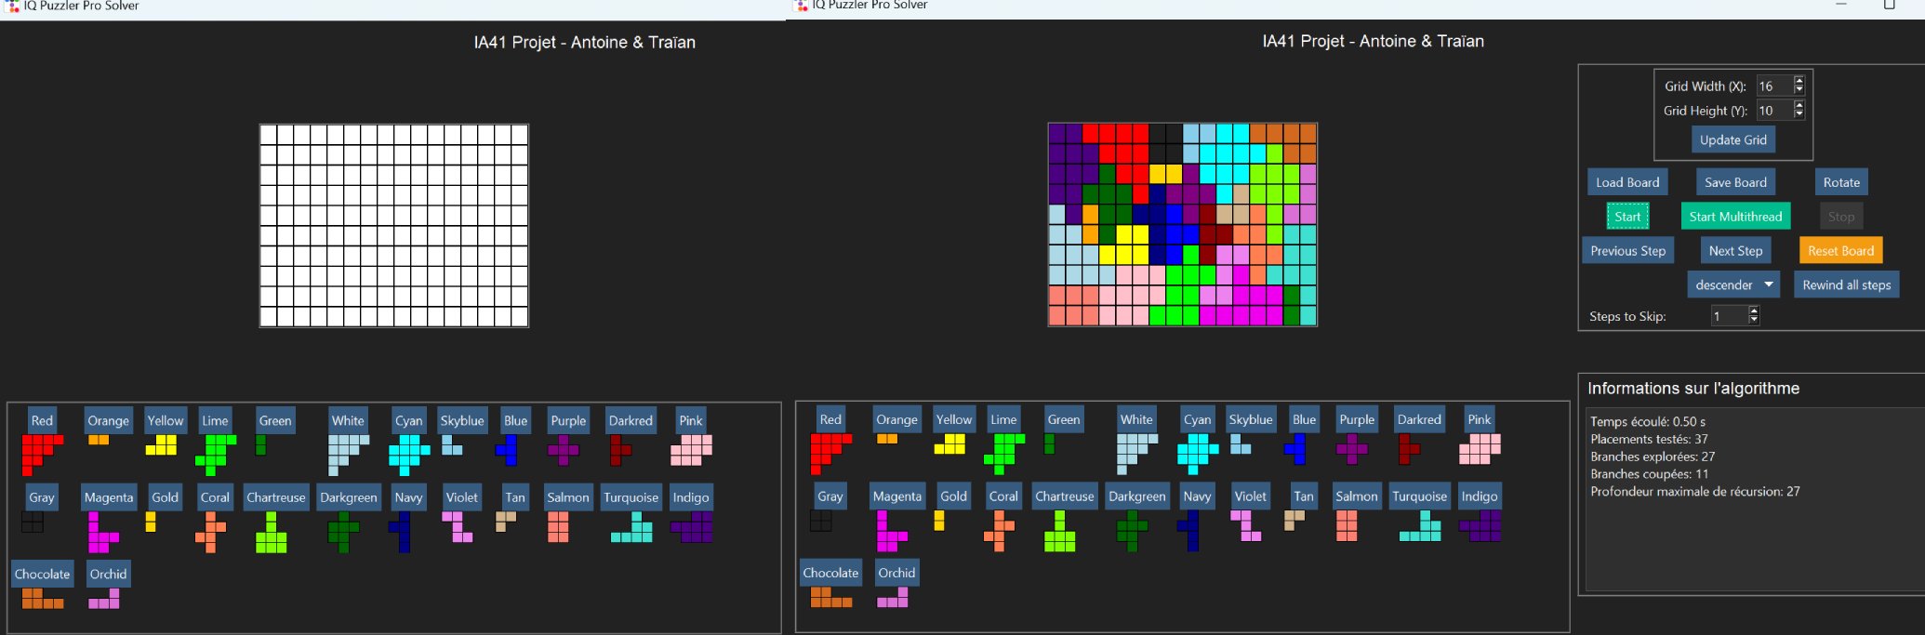The image size is (1925, 635).
Task: Click the Orchid label button in the right window
Action: click(896, 573)
